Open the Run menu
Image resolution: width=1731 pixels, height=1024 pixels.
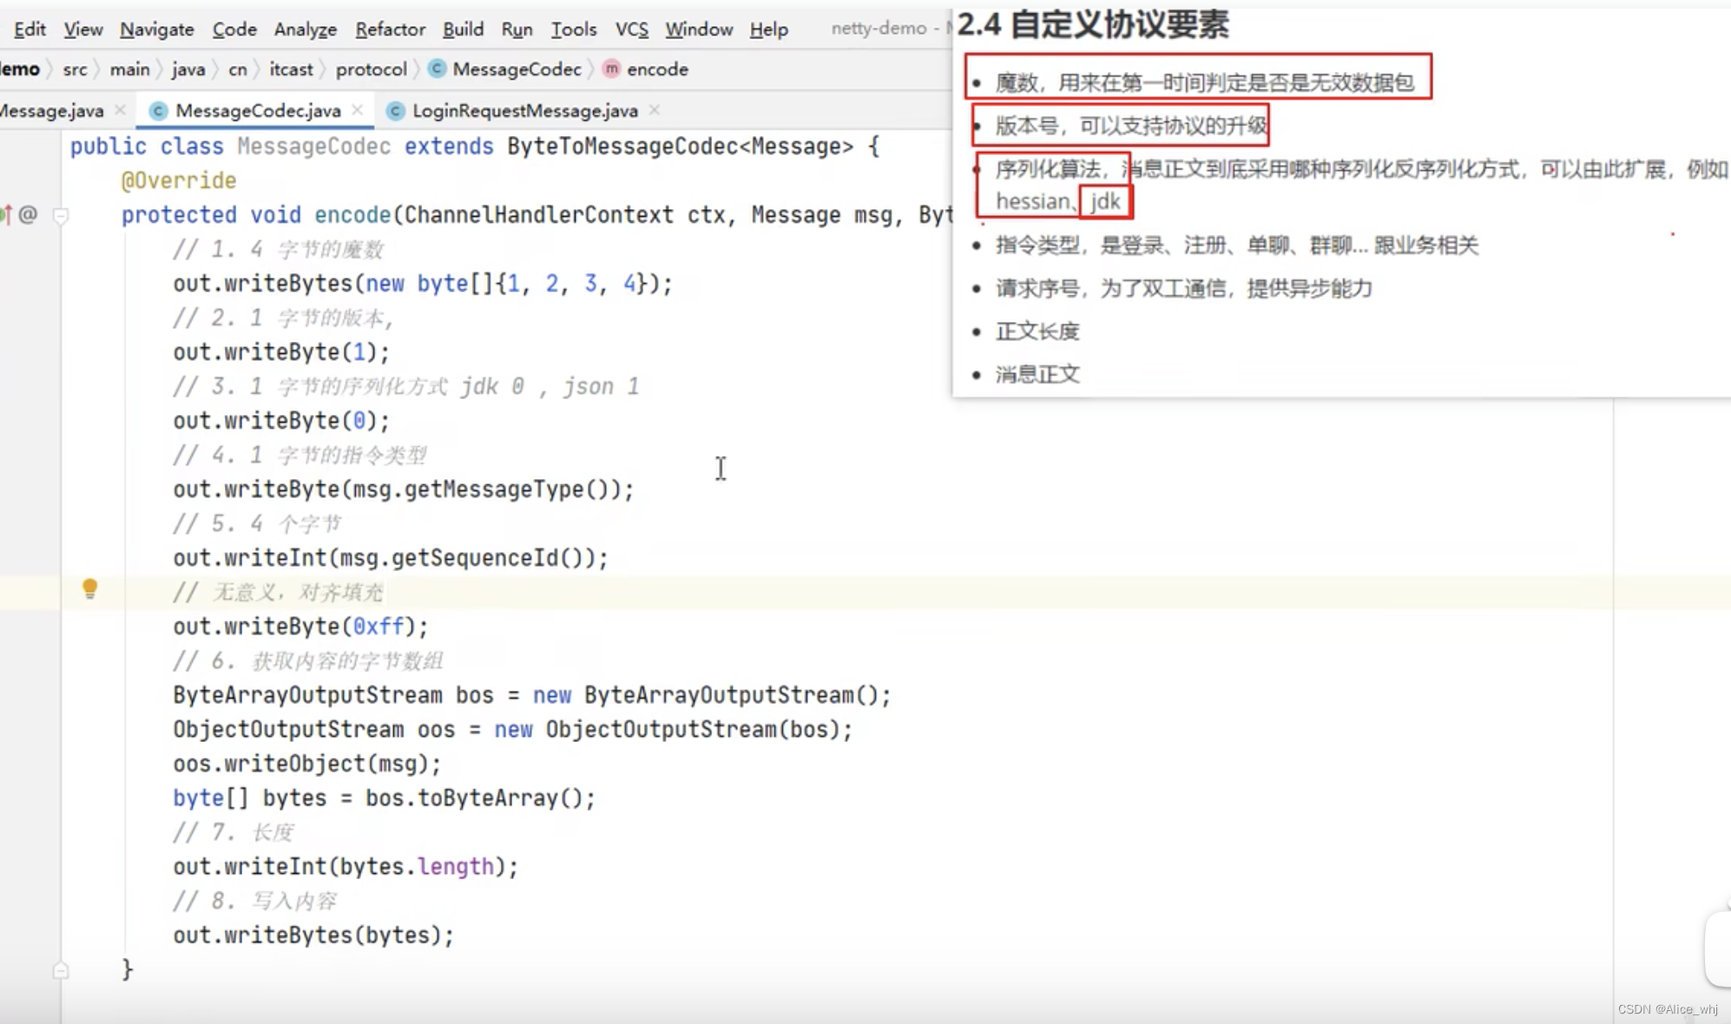517,29
